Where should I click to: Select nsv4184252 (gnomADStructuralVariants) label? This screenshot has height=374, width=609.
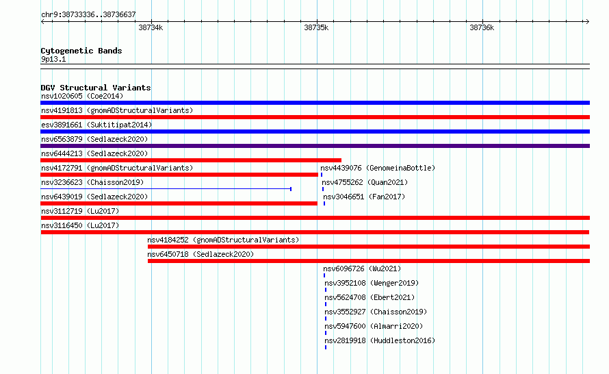(x=223, y=240)
